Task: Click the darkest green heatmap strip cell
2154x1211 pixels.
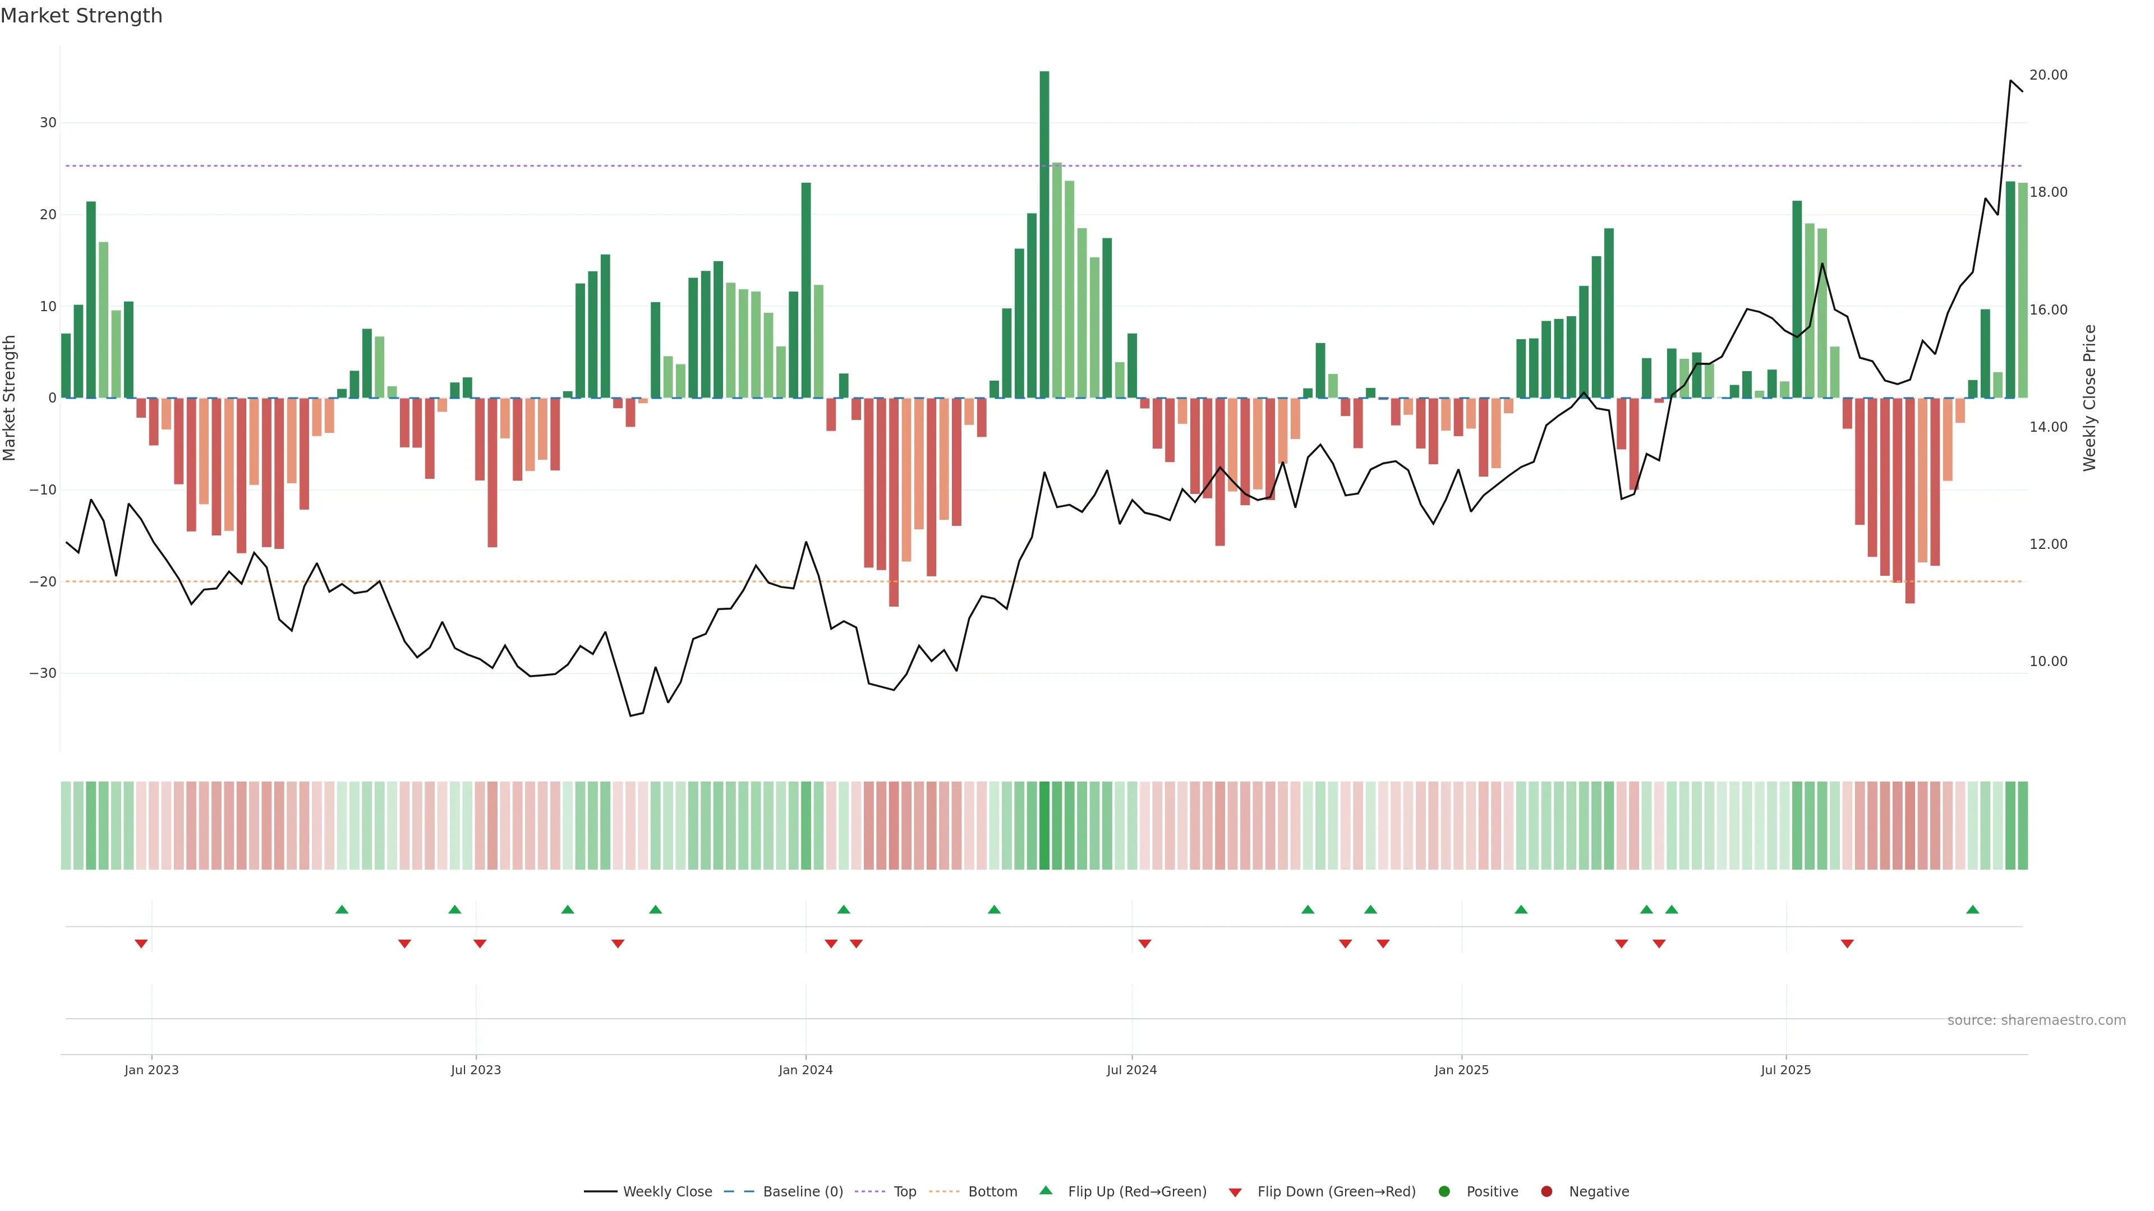Action: [x=1044, y=825]
